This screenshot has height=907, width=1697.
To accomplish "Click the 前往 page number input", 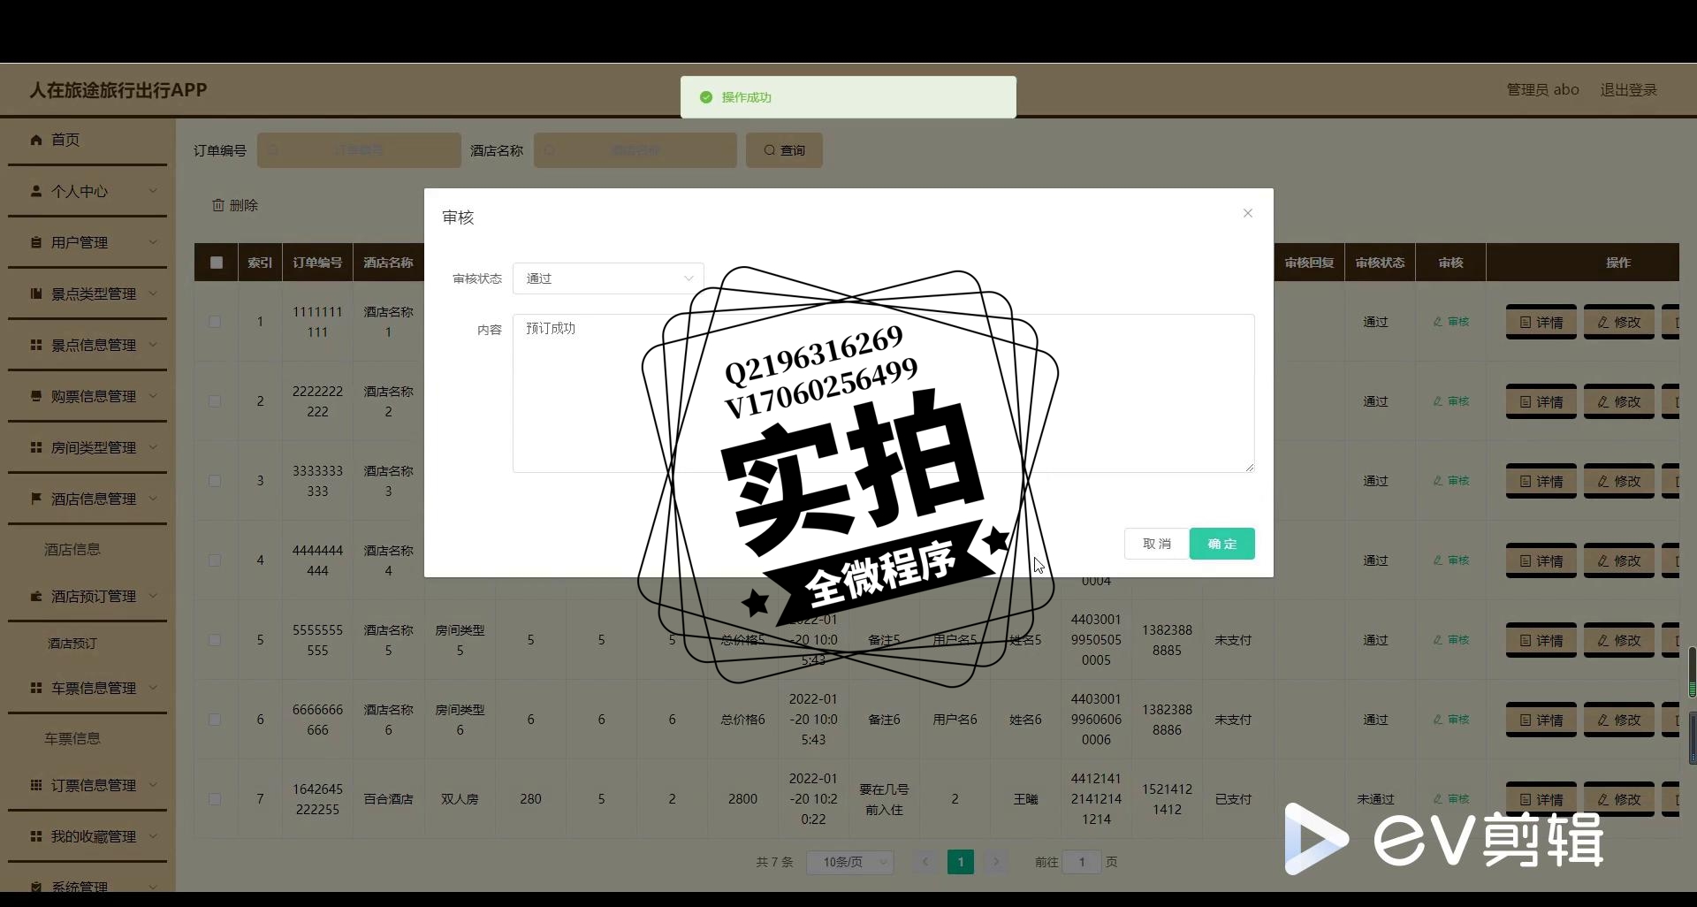I will tap(1082, 862).
